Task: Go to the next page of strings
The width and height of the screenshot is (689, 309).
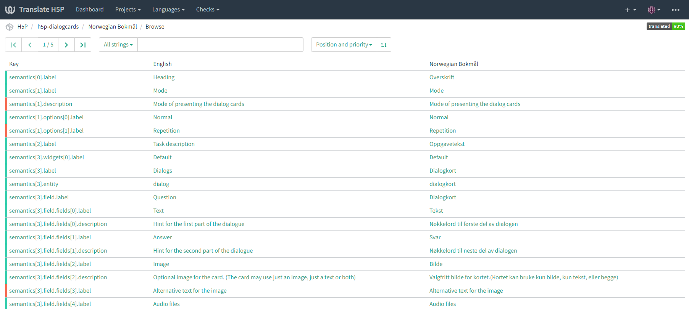Action: [x=66, y=45]
